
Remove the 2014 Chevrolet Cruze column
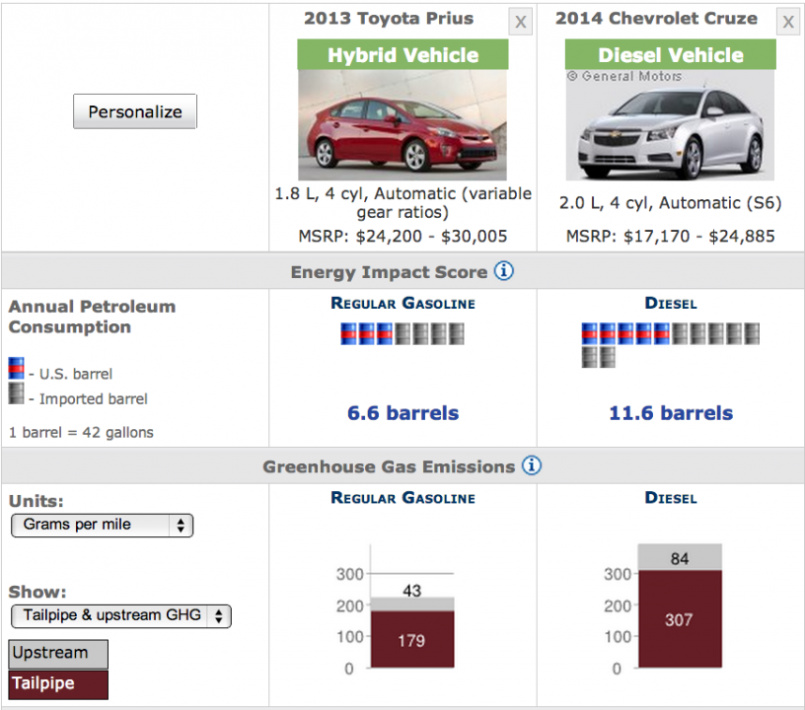click(787, 22)
